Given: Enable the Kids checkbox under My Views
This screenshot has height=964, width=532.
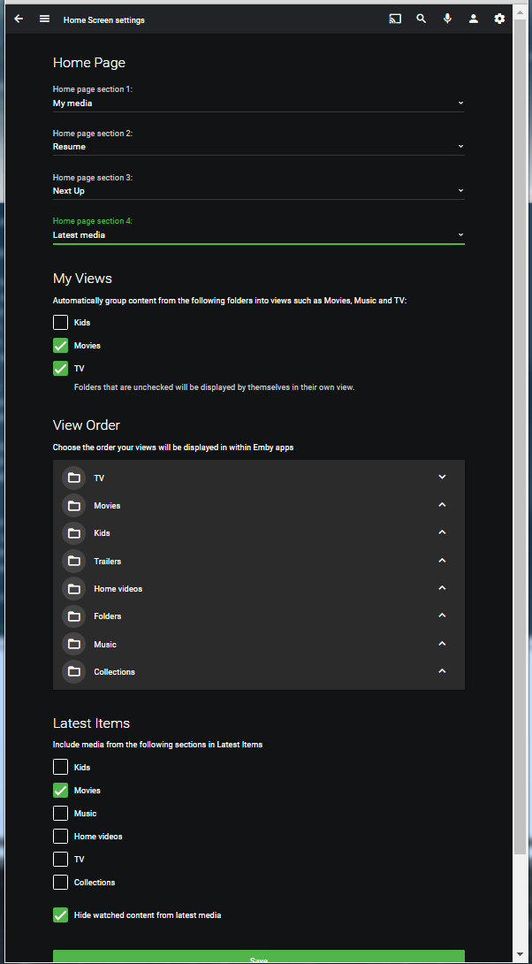Looking at the screenshot, I should [x=60, y=322].
